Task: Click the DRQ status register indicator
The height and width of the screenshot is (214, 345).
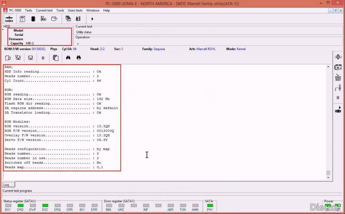Action: [57, 205]
